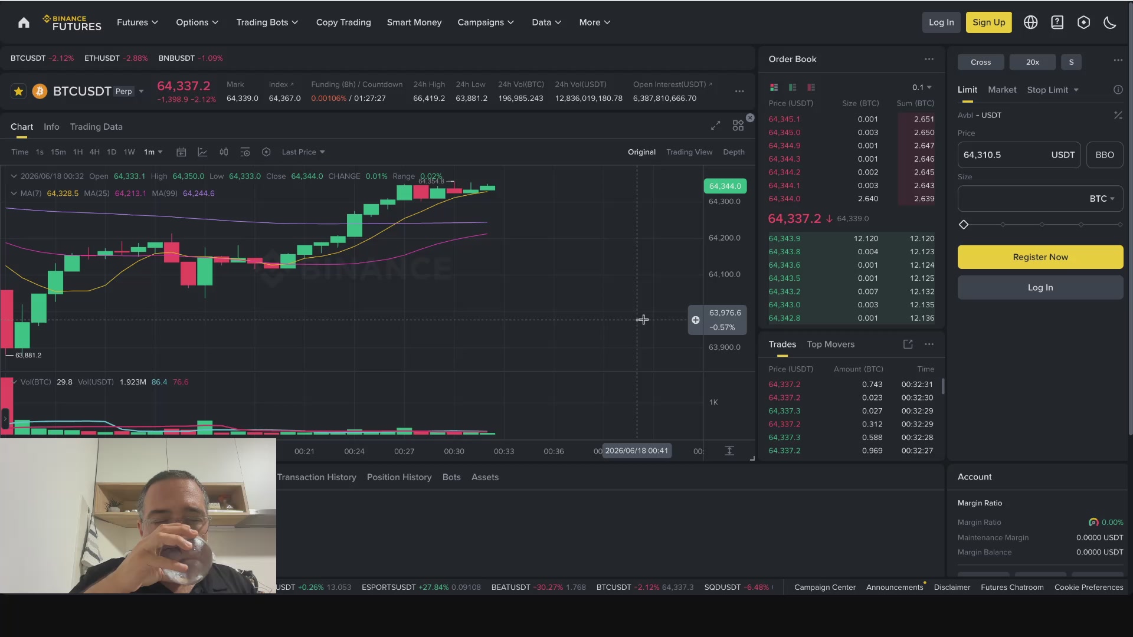Screen dimensions: 1133x637
Task: Open the Last Price dropdown
Action: tap(303, 152)
